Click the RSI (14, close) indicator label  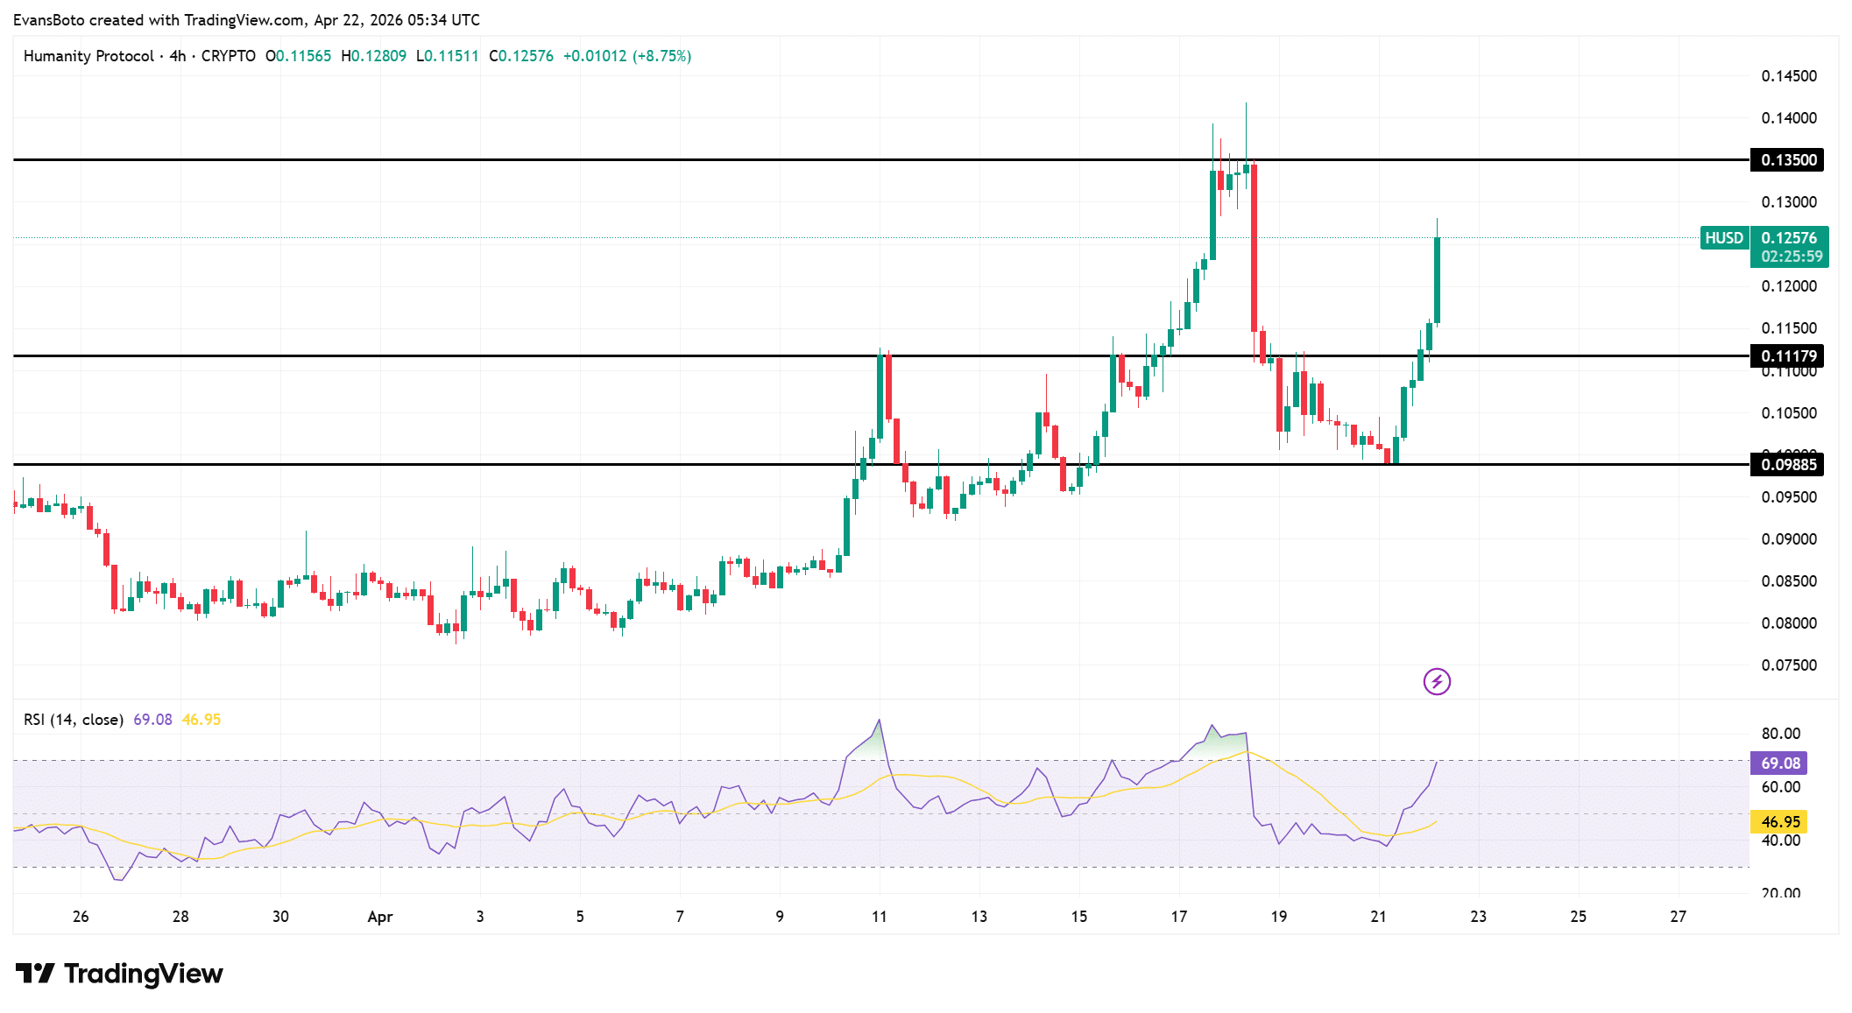coord(73,720)
